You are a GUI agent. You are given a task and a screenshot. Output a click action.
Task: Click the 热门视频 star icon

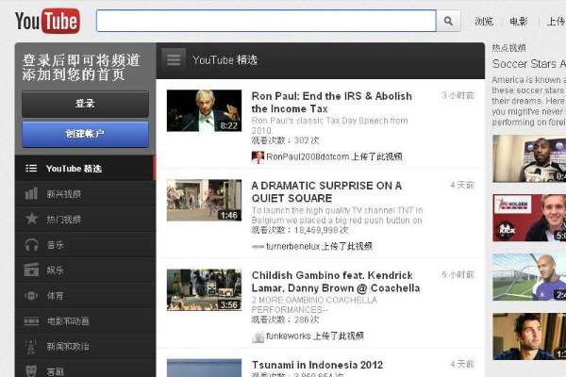coord(31,219)
